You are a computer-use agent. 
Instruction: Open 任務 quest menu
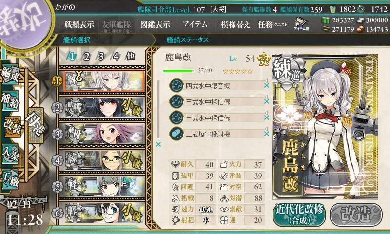pyautogui.click(x=273, y=24)
